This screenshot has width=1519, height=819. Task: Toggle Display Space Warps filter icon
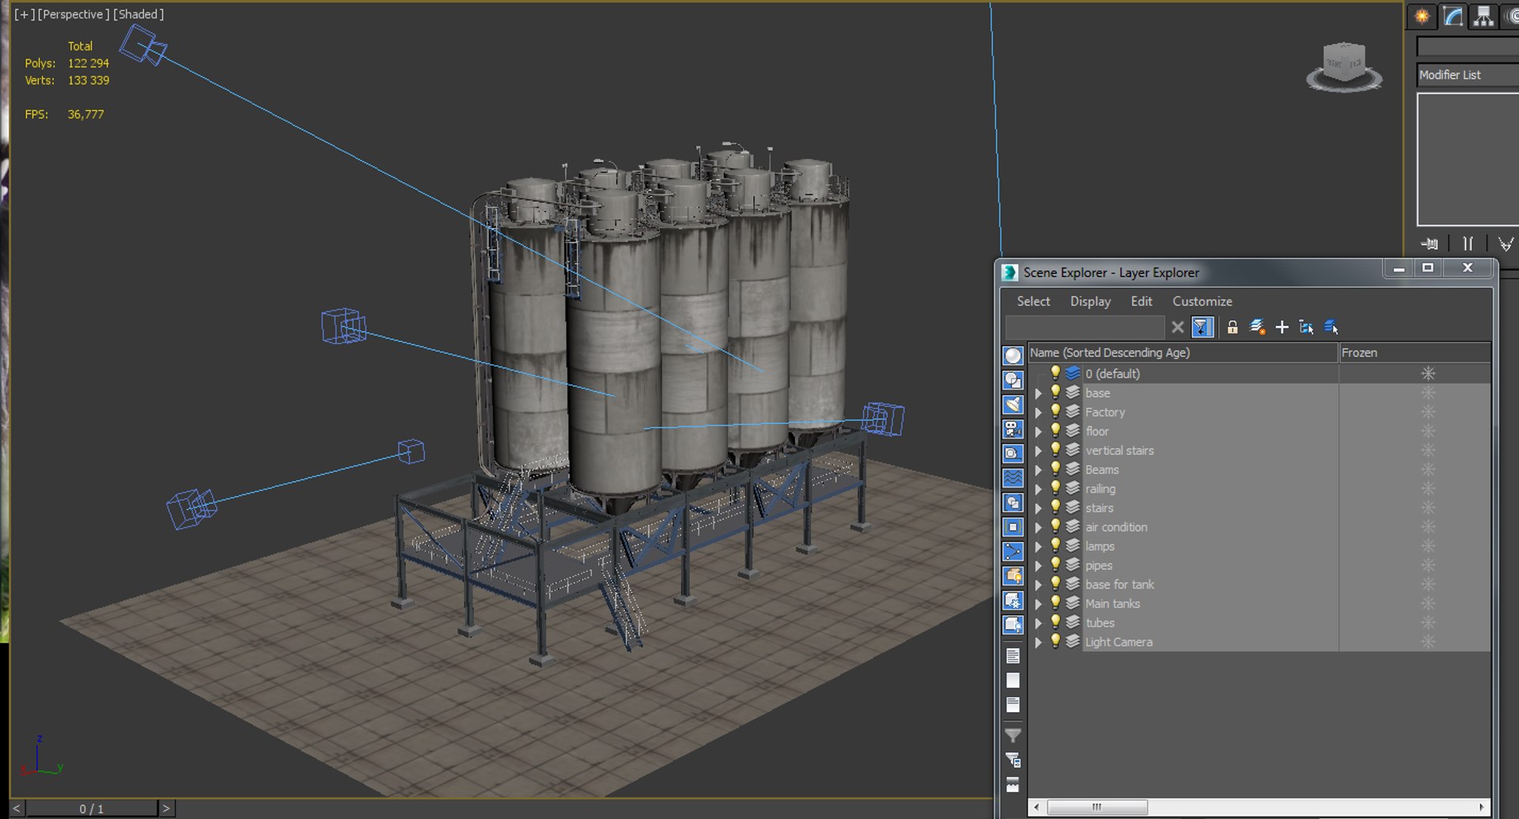[1013, 478]
